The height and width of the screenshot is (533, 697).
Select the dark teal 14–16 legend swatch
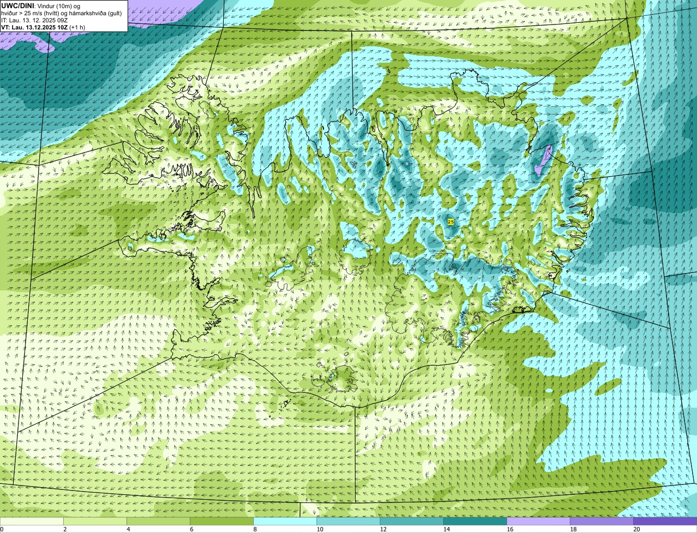tap(475, 522)
